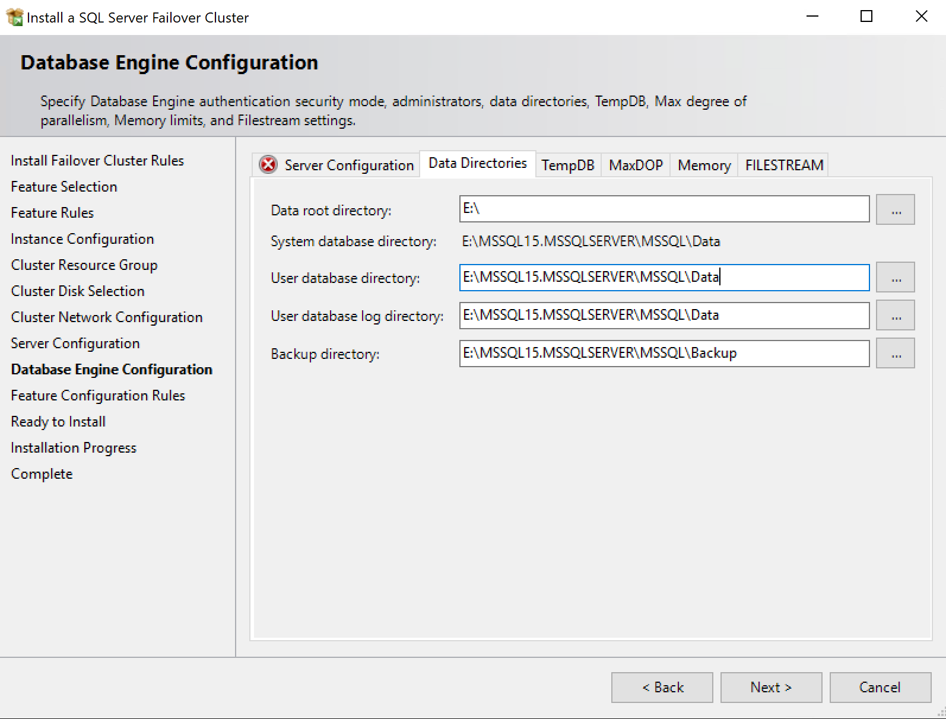The width and height of the screenshot is (946, 719).
Task: Go back with the Back button
Action: pos(662,687)
